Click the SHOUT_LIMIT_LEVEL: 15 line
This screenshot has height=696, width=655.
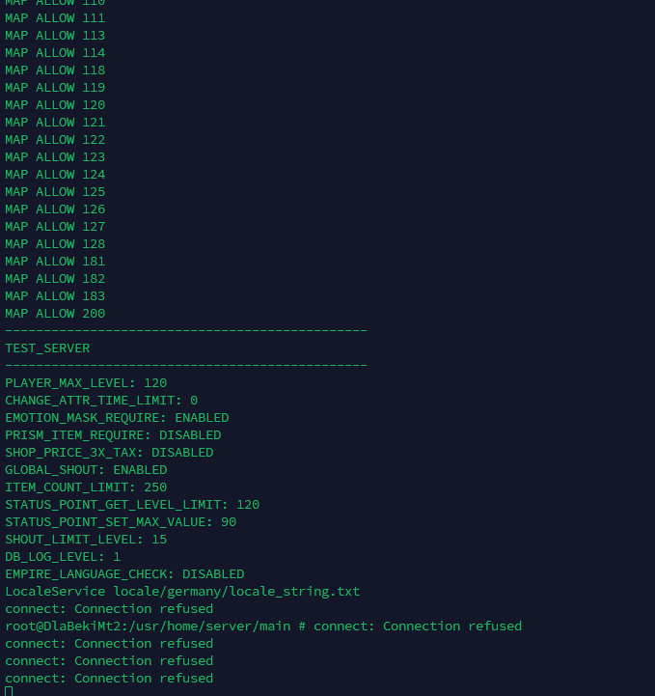(86, 540)
